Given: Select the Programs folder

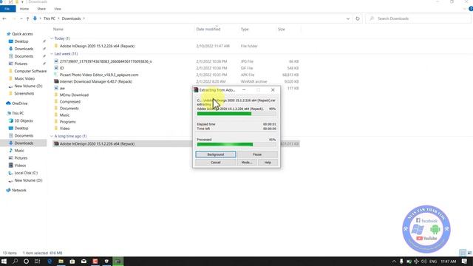Looking at the screenshot, I should click(x=67, y=122).
